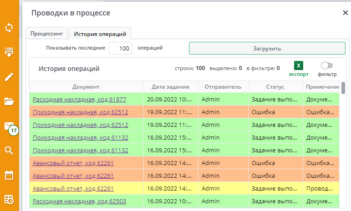Screen dimensions: 351x211
Task: Open the calendar sidebar icon
Action: tap(9, 175)
